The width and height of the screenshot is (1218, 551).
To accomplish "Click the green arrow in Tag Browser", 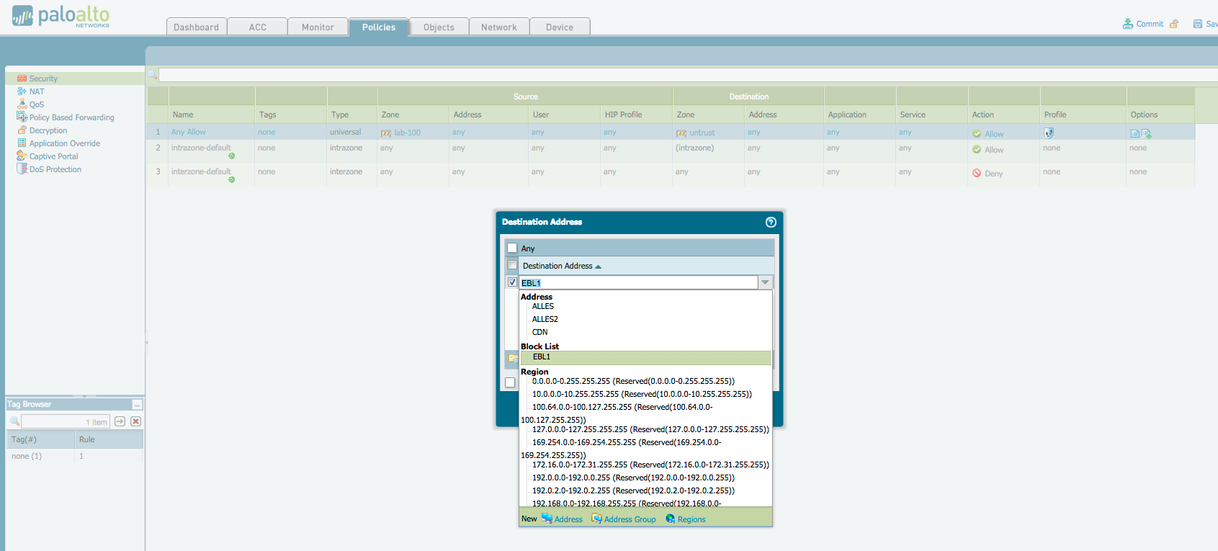I will pos(120,421).
